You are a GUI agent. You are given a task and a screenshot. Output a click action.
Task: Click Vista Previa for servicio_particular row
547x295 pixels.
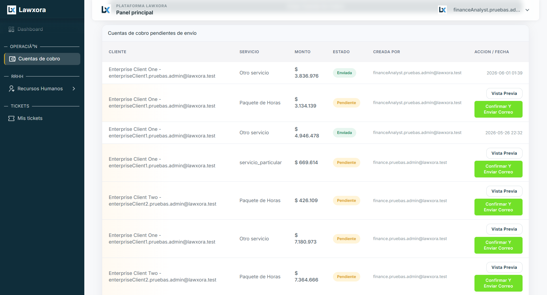[x=504, y=153]
